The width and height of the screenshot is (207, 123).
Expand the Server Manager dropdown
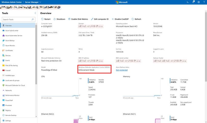click(x=33, y=2)
